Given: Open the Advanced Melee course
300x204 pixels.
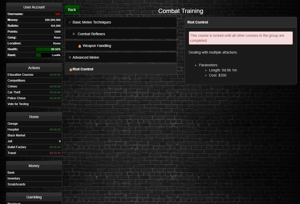Looking at the screenshot, I should click(x=86, y=57).
